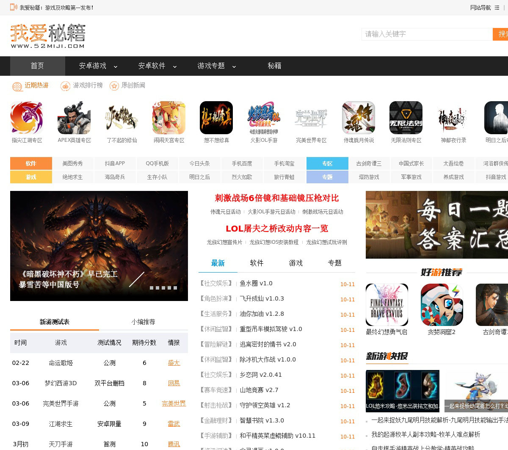Click 梦幻西游3D in test table
Screen dimensions: 508x450
(x=61, y=383)
